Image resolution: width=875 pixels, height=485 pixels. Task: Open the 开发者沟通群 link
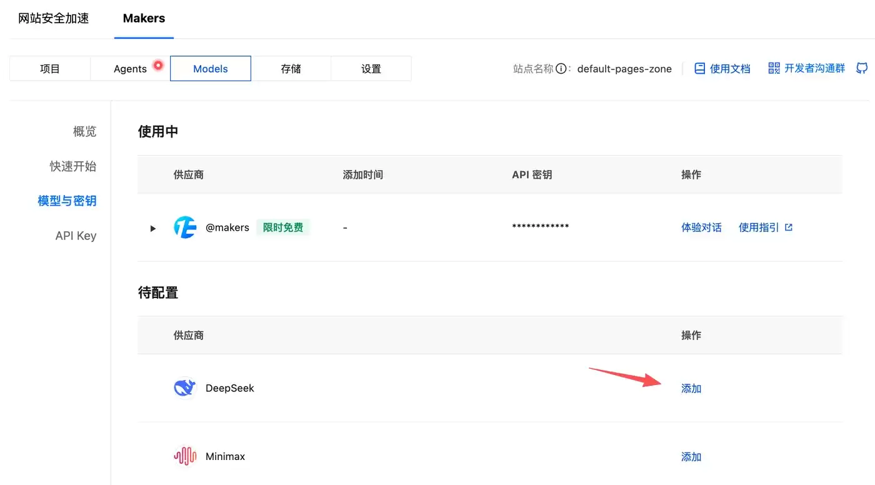click(x=815, y=68)
